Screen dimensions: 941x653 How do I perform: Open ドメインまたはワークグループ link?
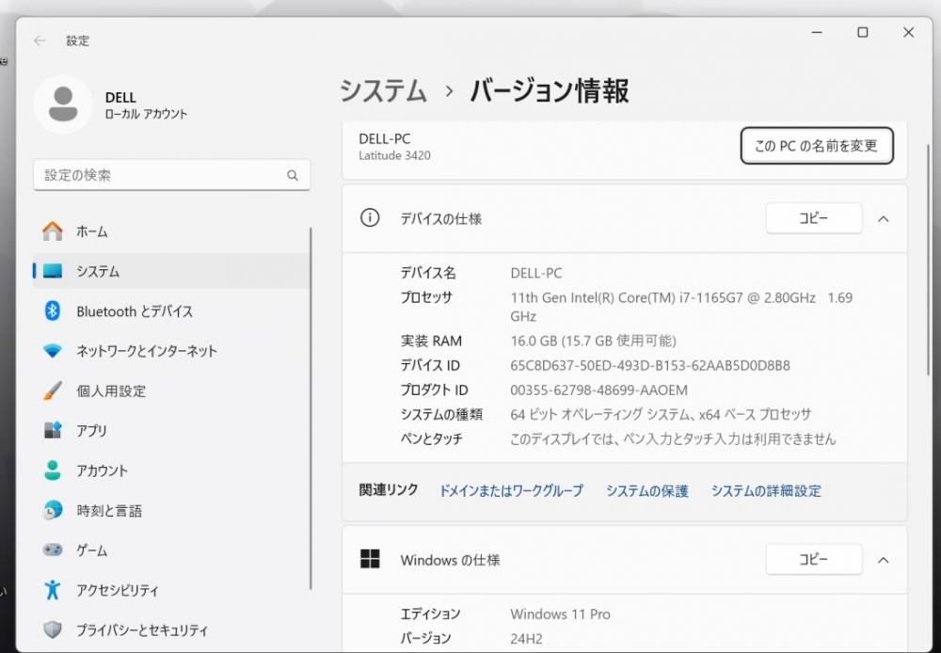tap(511, 490)
